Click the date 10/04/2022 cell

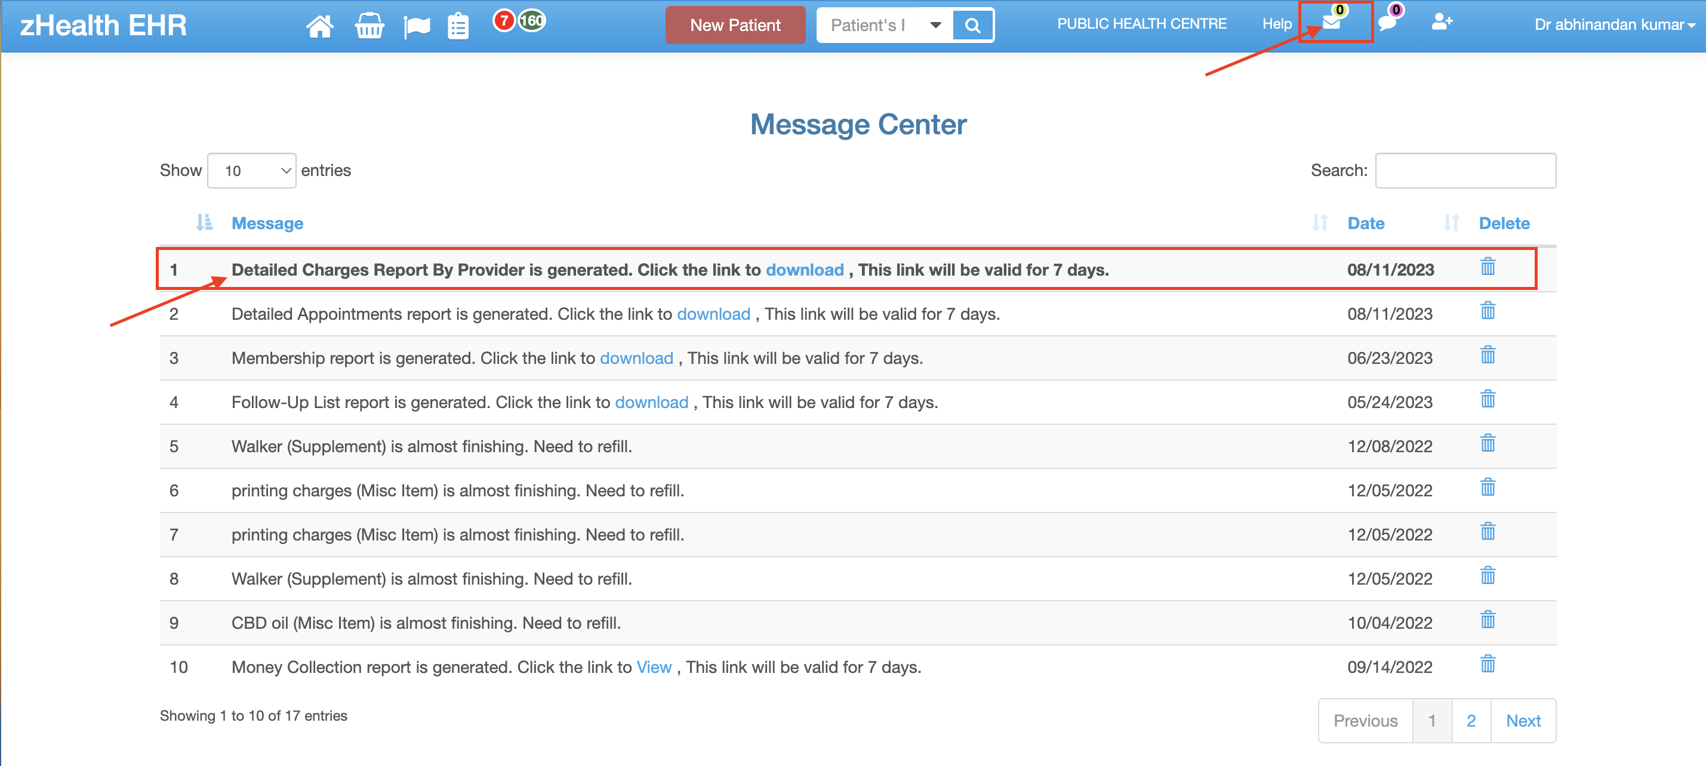(x=1390, y=623)
